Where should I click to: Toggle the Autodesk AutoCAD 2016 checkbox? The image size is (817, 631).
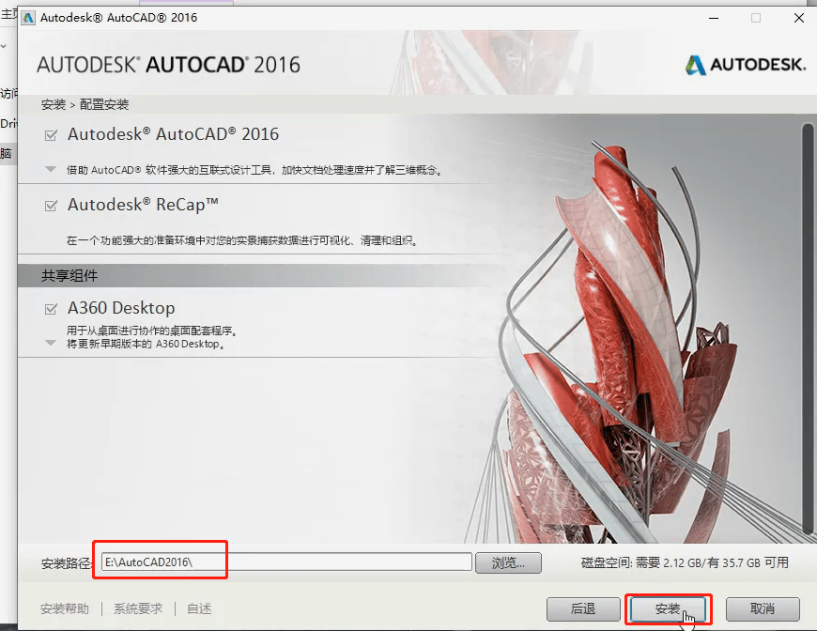[51, 135]
